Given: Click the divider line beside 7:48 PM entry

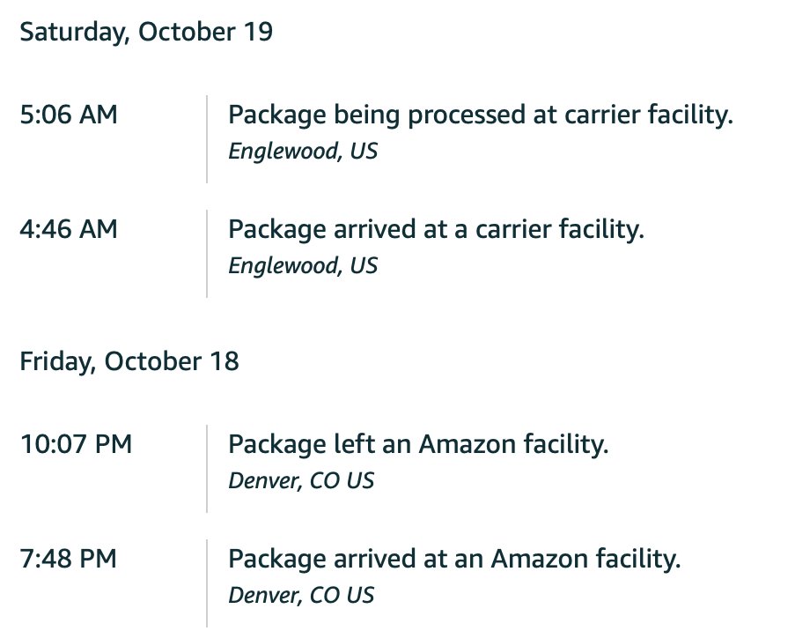Looking at the screenshot, I should point(207,583).
